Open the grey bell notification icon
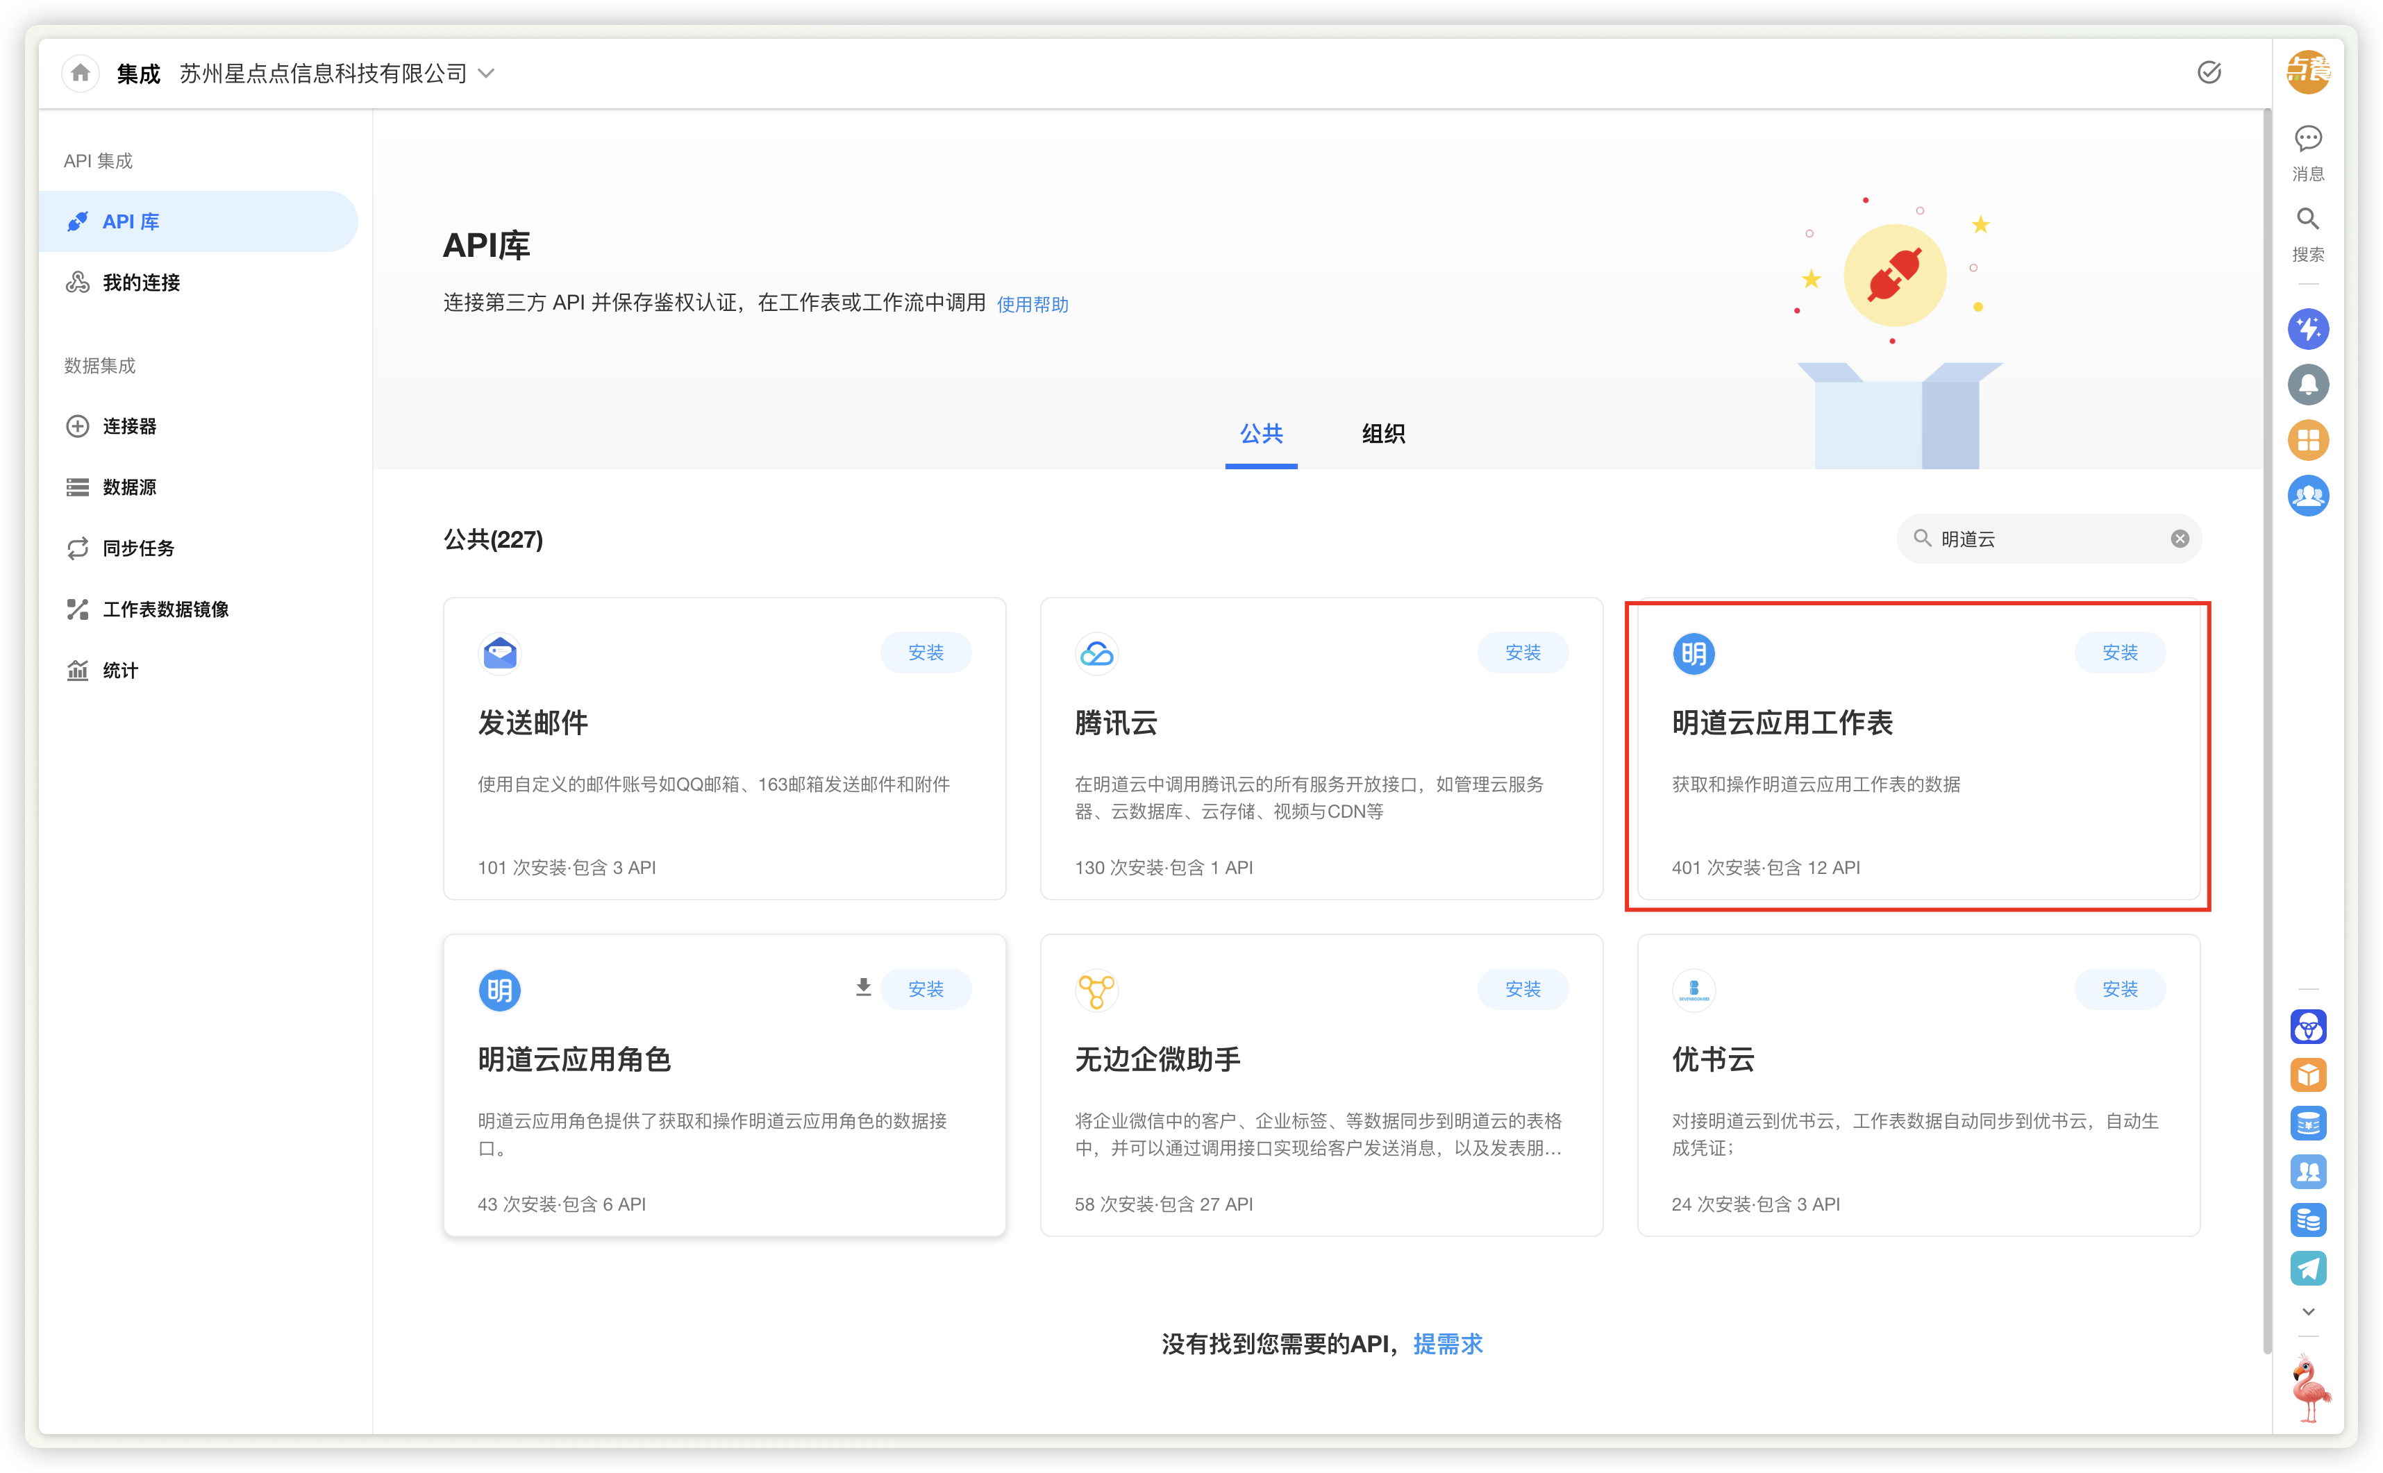 2307,385
